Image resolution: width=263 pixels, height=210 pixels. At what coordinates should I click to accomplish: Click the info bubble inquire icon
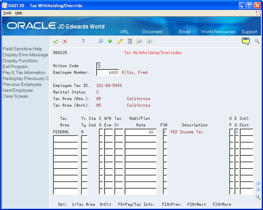pyautogui.click(x=100, y=41)
